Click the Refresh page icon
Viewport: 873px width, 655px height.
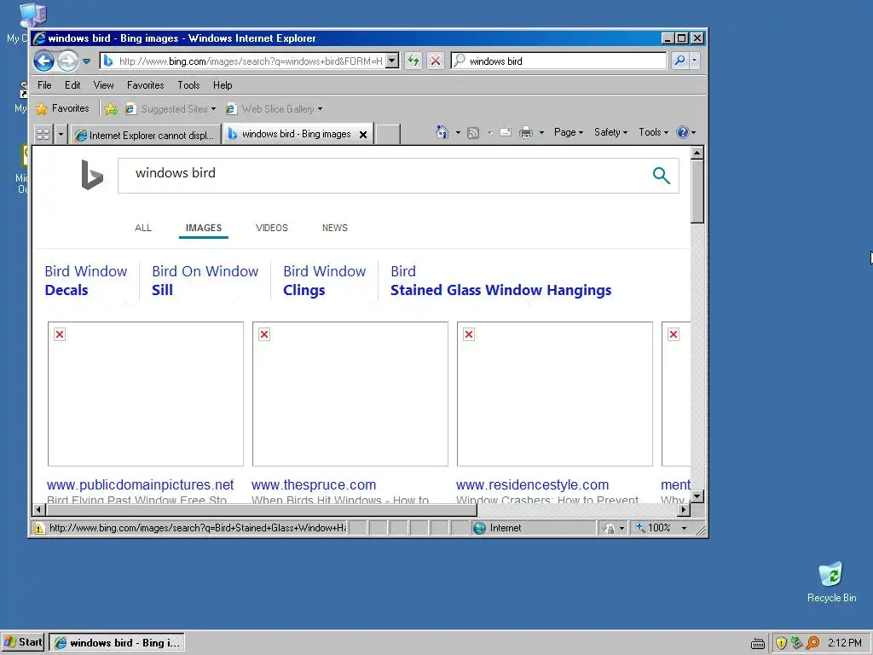click(x=413, y=61)
